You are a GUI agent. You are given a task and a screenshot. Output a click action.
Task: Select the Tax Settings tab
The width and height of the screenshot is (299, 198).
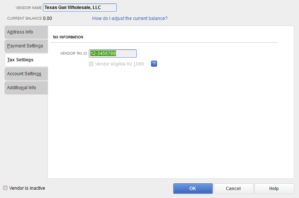(26, 60)
